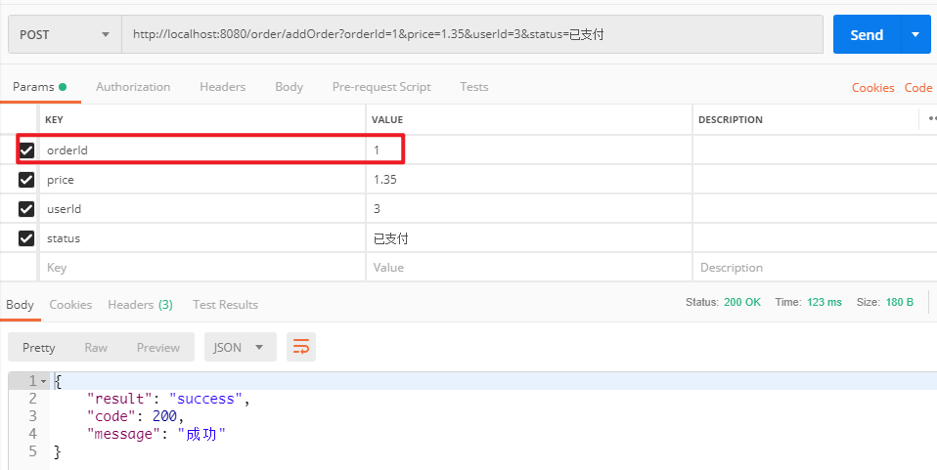Open the Tests tab
937x470 pixels.
click(x=473, y=87)
